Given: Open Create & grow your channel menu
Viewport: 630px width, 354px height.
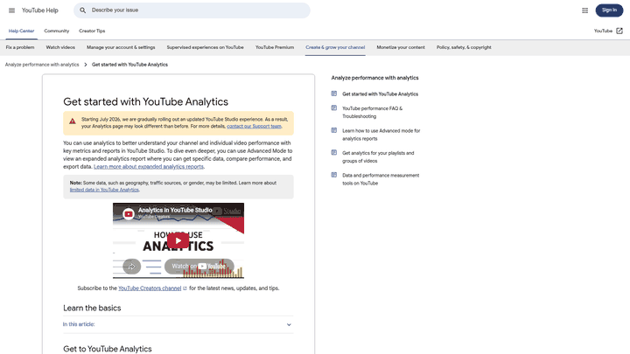Looking at the screenshot, I should 335,47.
